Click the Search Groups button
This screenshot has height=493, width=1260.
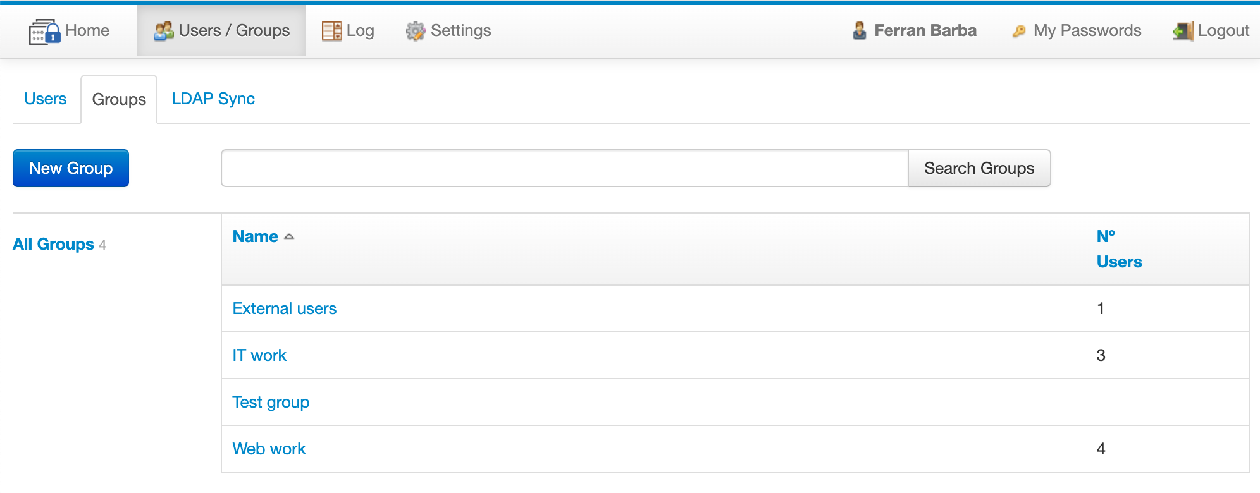point(979,168)
